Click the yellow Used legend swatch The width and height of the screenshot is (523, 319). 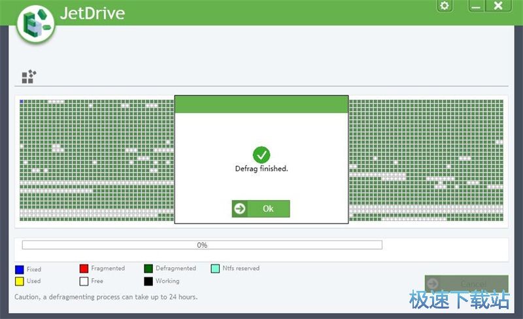[20, 281]
